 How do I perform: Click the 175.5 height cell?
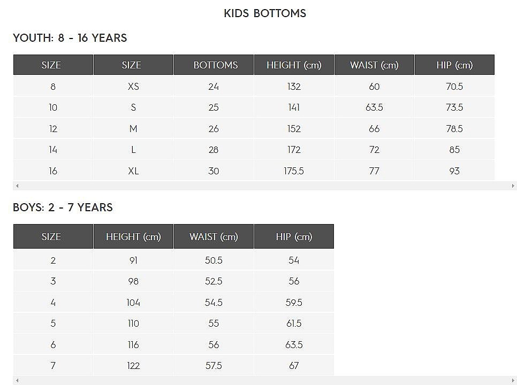pos(294,171)
